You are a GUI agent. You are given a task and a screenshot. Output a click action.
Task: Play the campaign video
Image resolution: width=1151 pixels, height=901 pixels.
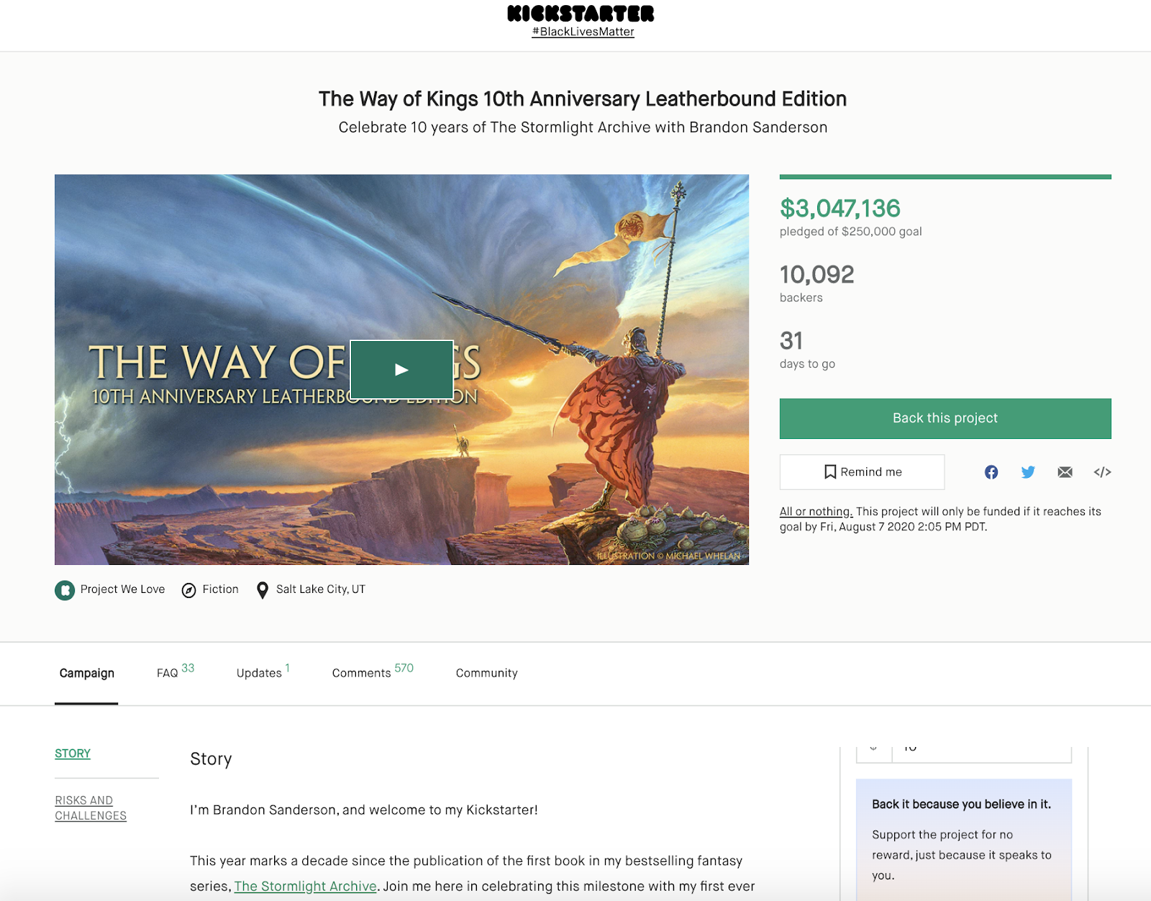coord(401,369)
